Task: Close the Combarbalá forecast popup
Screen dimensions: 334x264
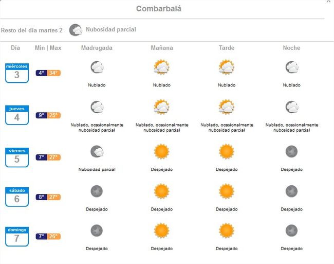Action: [x=329, y=2]
